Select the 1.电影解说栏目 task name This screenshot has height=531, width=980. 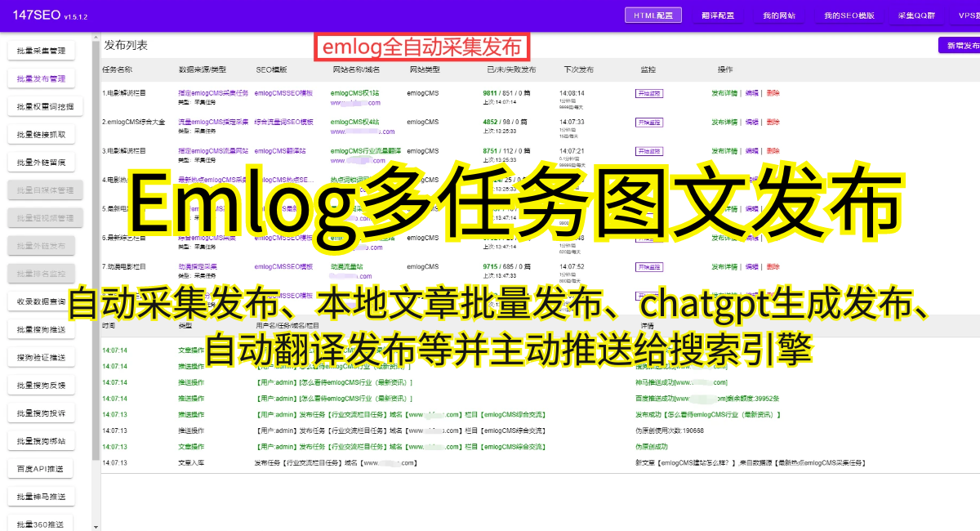coord(124,93)
